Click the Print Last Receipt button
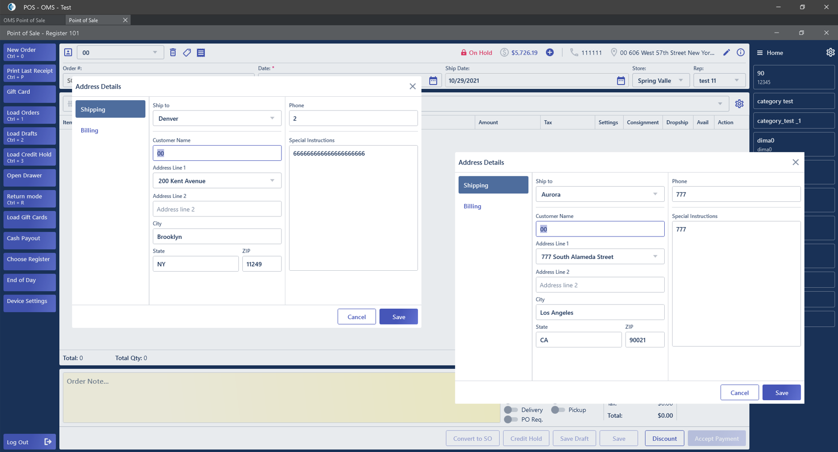 (x=29, y=73)
